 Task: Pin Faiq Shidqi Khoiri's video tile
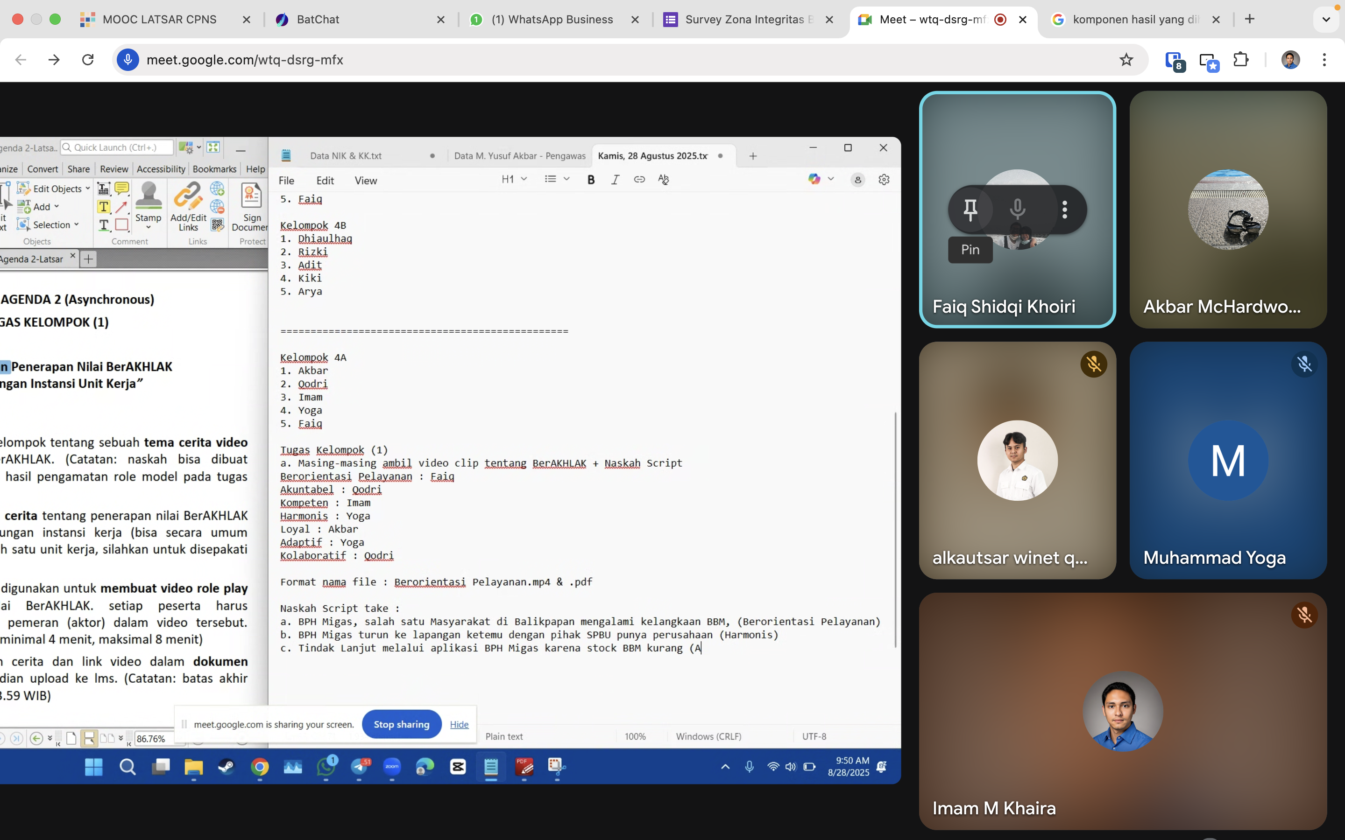pos(970,210)
